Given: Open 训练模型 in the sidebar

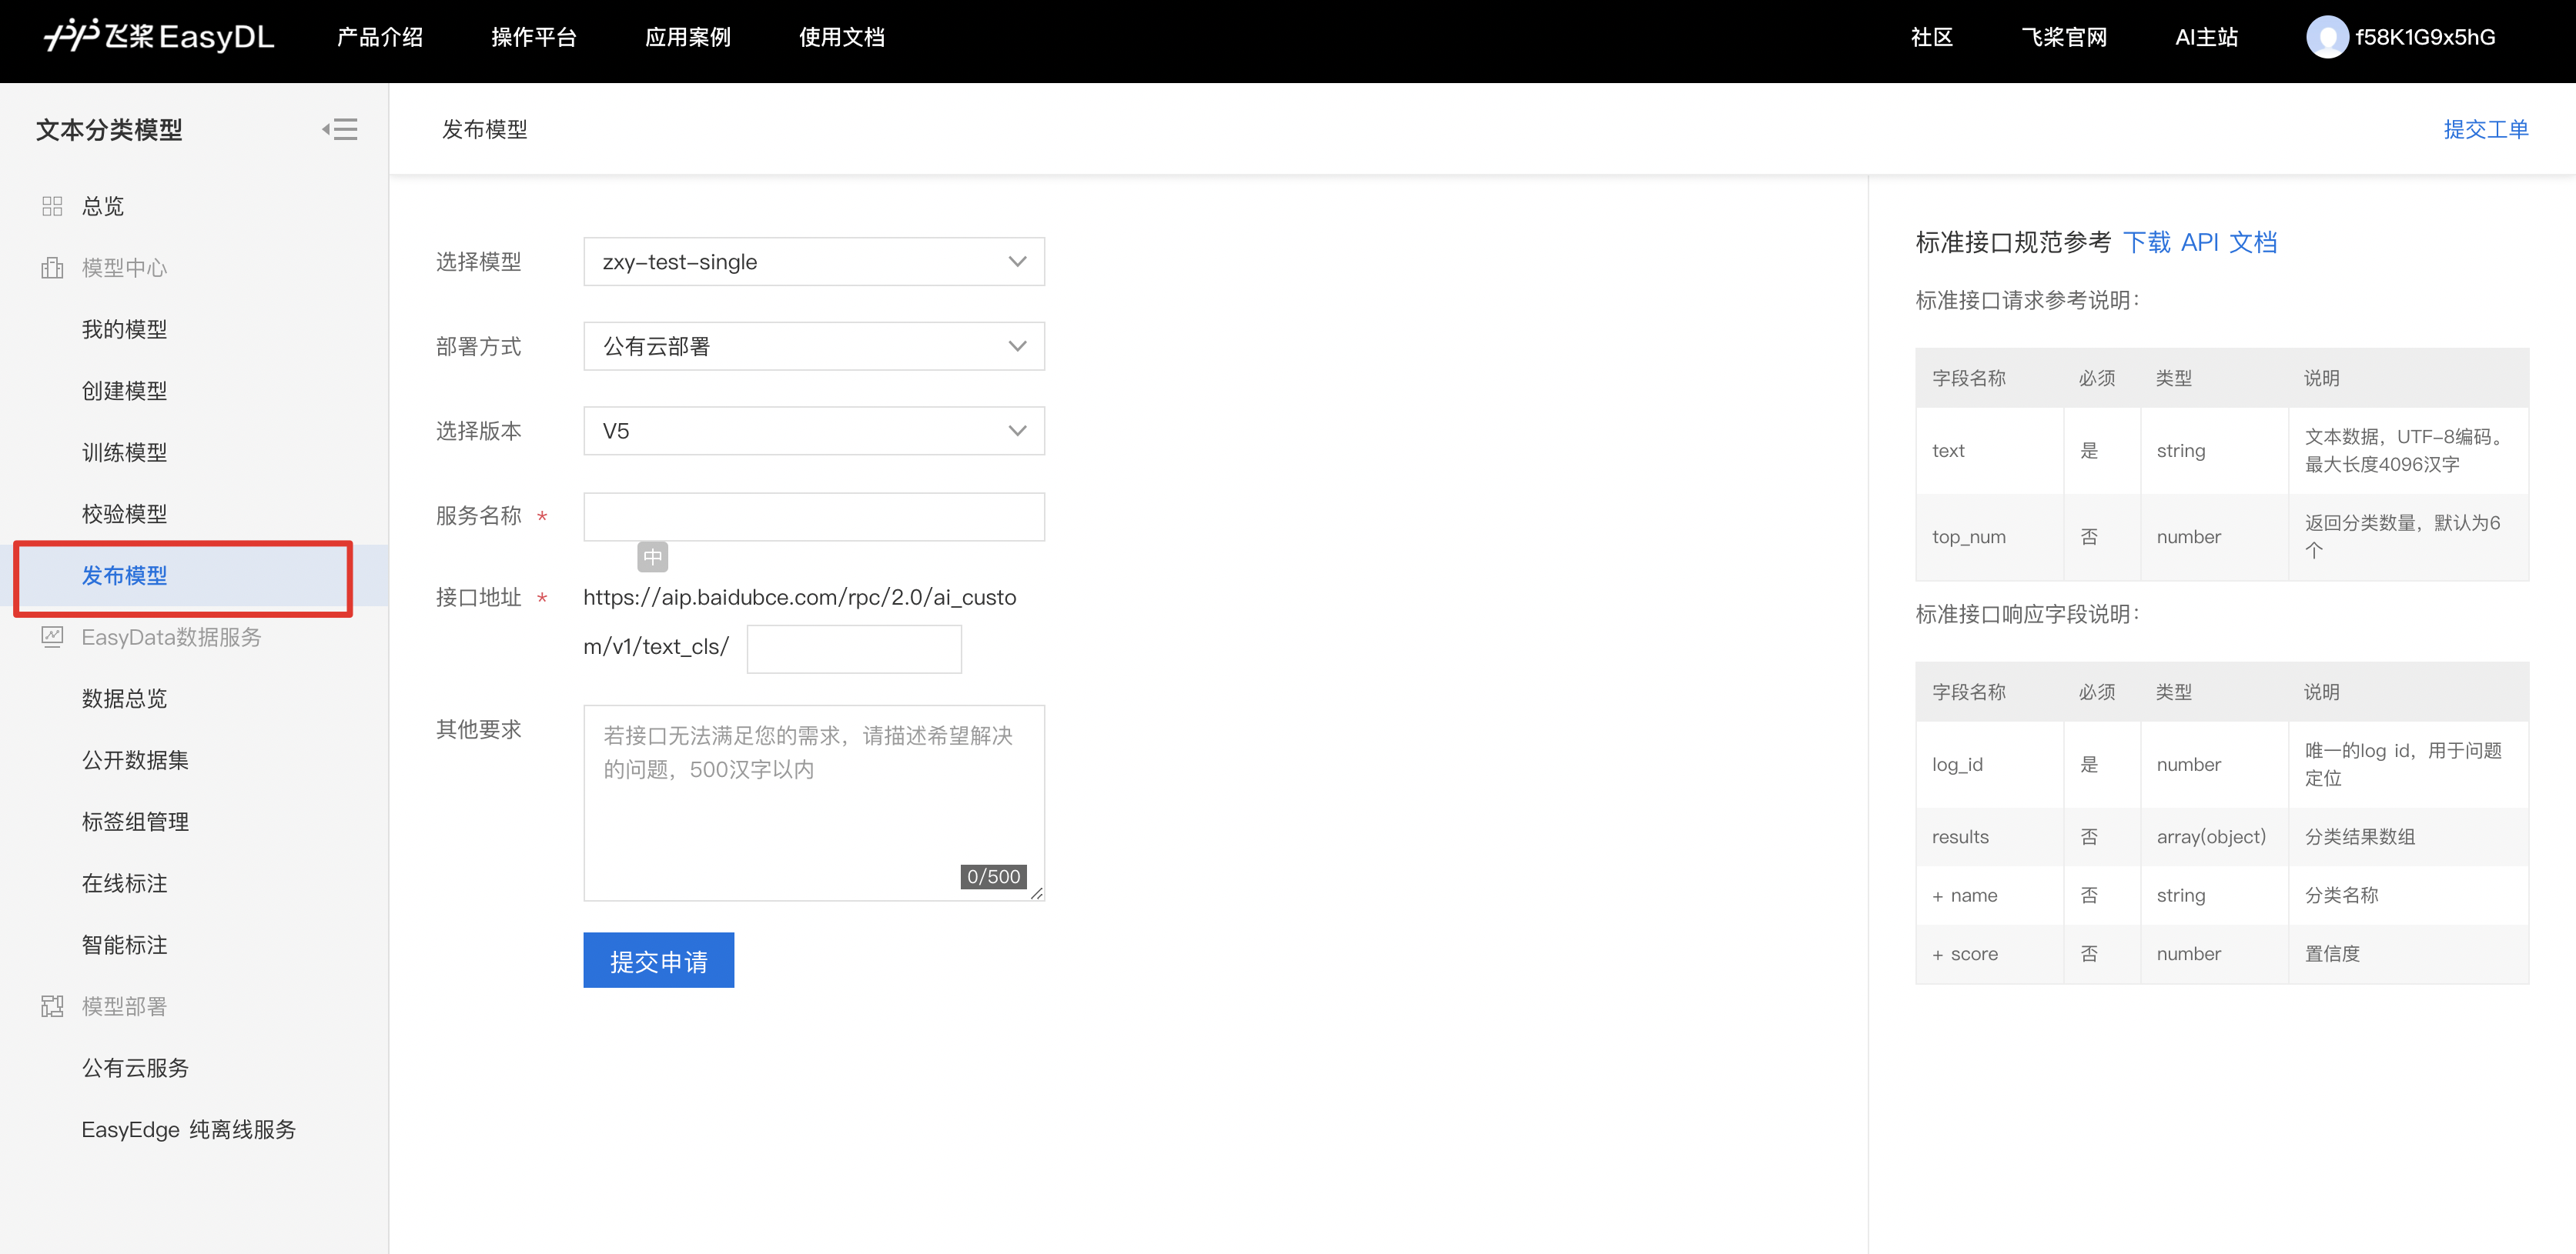Looking at the screenshot, I should click(x=124, y=452).
